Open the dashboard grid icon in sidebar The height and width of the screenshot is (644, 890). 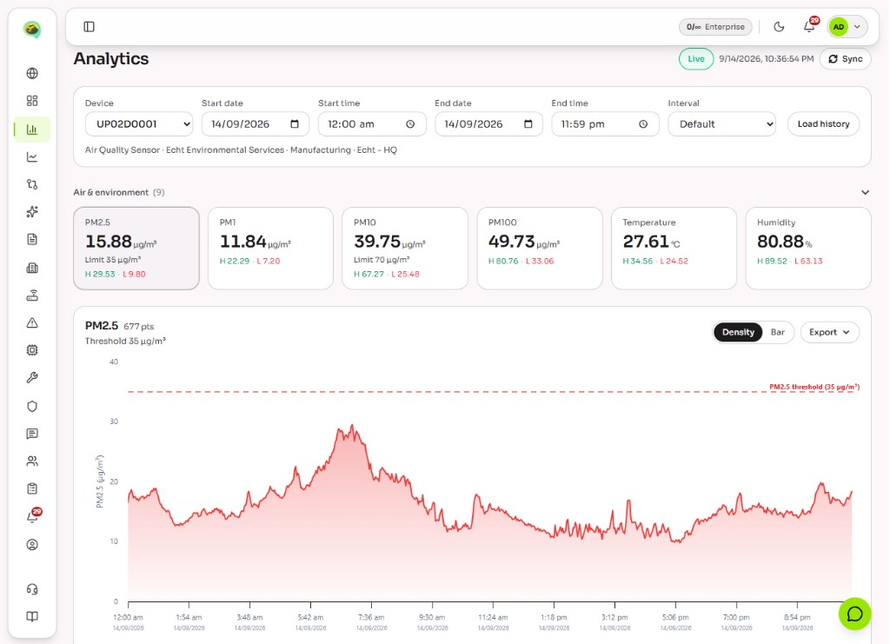(32, 101)
